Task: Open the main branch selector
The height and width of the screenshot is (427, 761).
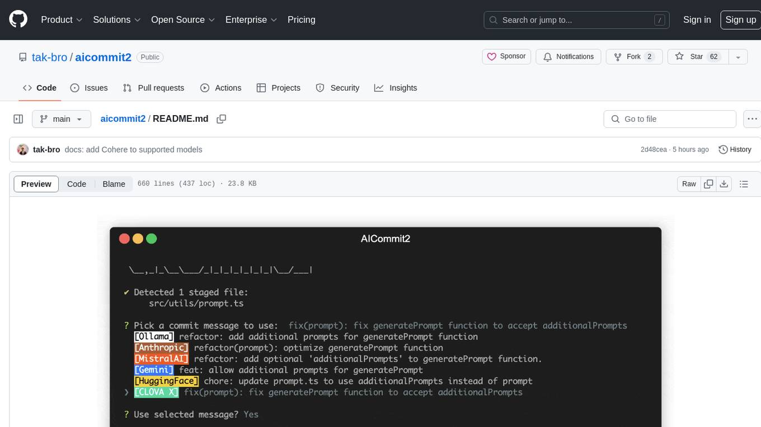Action: coord(62,119)
